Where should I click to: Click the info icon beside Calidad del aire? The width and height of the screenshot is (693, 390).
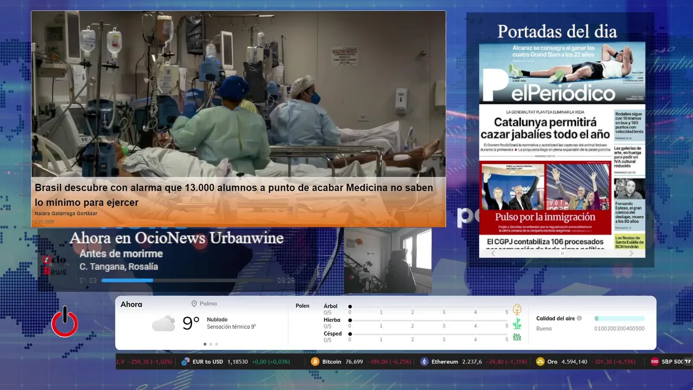pos(579,318)
